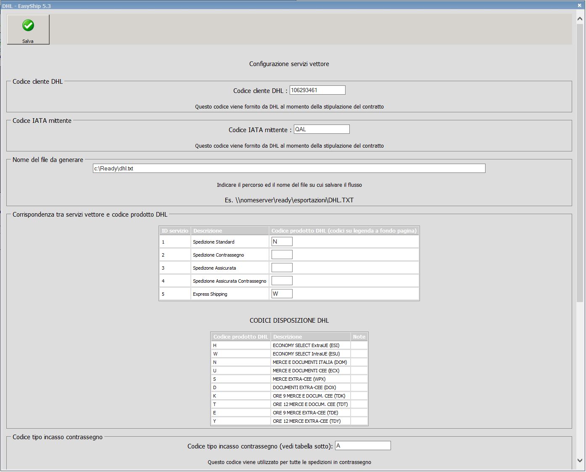Select Spedizione Assicurata Contrassegno label
Image resolution: width=586 pixels, height=472 pixels.
pyautogui.click(x=230, y=281)
